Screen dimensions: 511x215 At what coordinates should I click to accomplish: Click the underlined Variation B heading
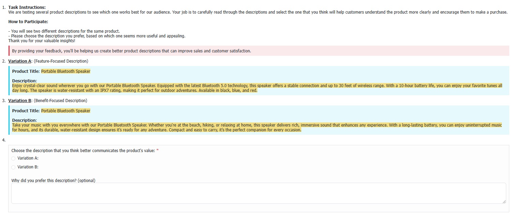point(20,101)
